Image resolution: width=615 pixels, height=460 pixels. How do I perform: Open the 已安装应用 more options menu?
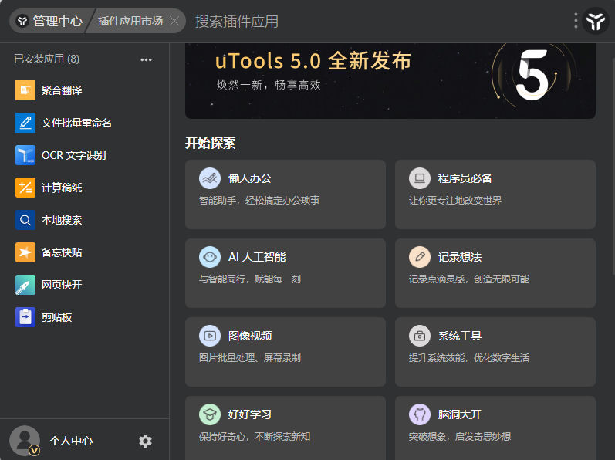click(147, 59)
